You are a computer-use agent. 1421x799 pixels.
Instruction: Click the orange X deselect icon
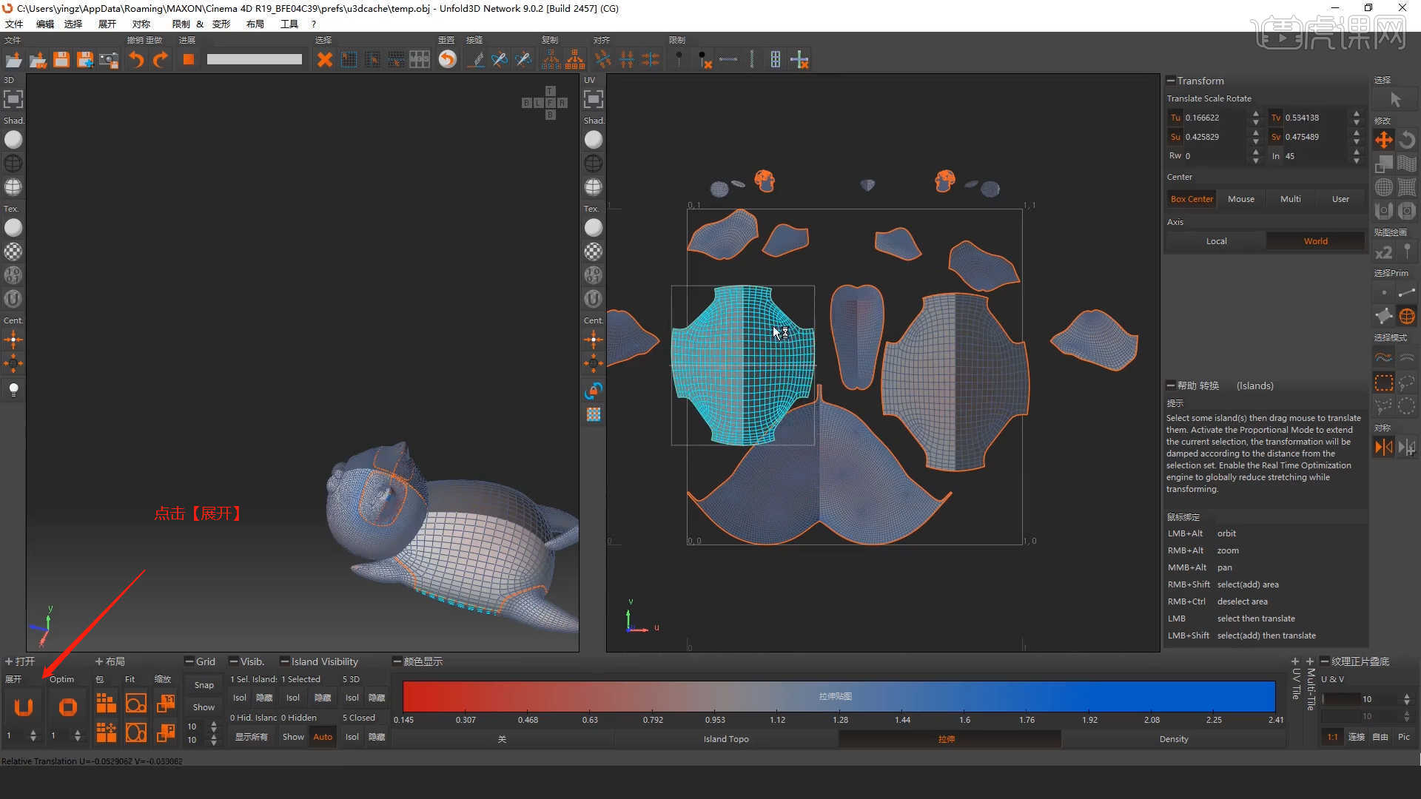click(x=324, y=59)
